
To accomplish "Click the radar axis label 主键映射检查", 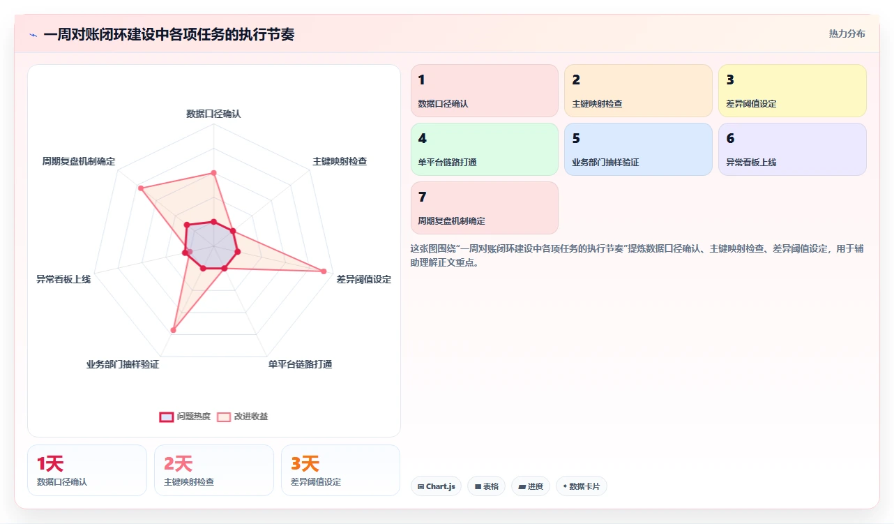I will tap(340, 161).
